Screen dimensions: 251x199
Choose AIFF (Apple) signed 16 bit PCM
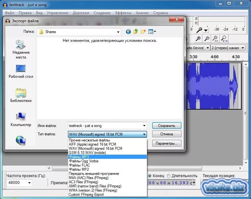click(x=107, y=144)
